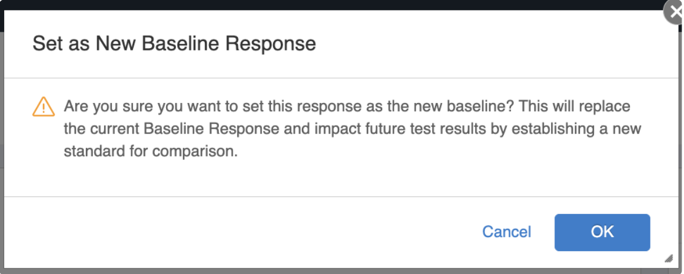684x274 pixels.
Task: Click blank body area below warning message
Action: tap(341, 178)
